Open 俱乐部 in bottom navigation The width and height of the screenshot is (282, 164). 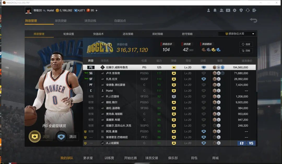point(173,158)
